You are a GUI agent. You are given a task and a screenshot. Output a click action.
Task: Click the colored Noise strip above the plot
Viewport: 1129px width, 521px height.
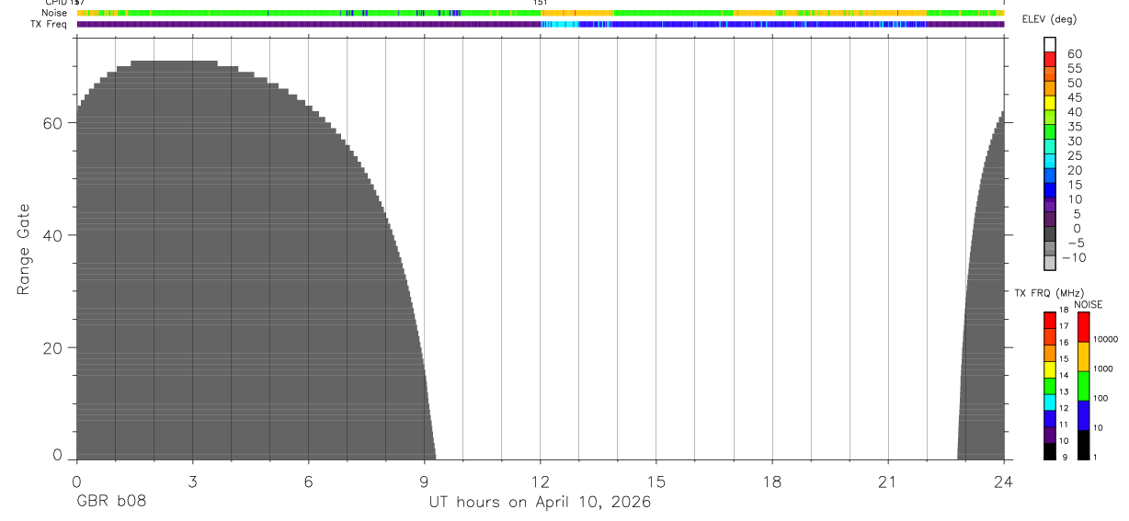[x=541, y=13]
